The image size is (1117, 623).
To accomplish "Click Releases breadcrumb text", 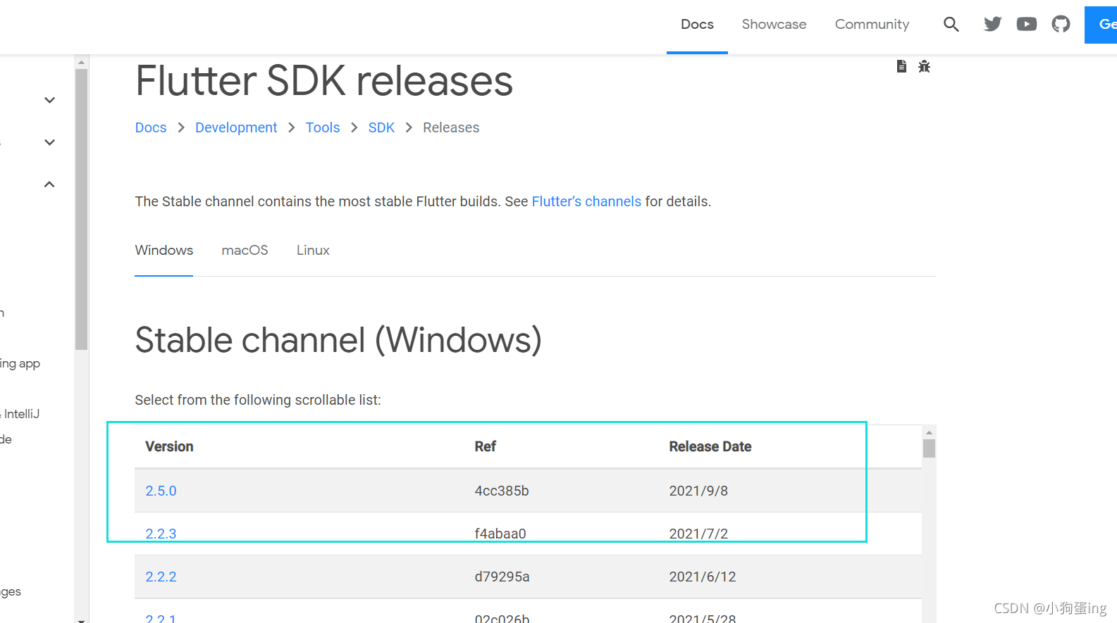I will (451, 127).
